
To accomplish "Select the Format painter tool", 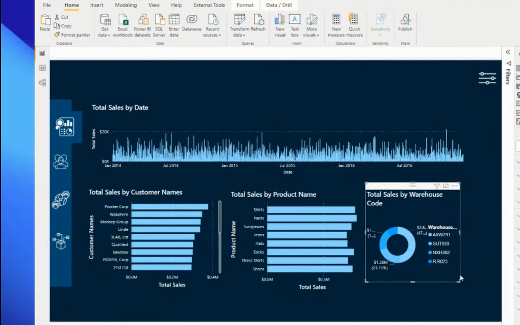I will coord(72,35).
